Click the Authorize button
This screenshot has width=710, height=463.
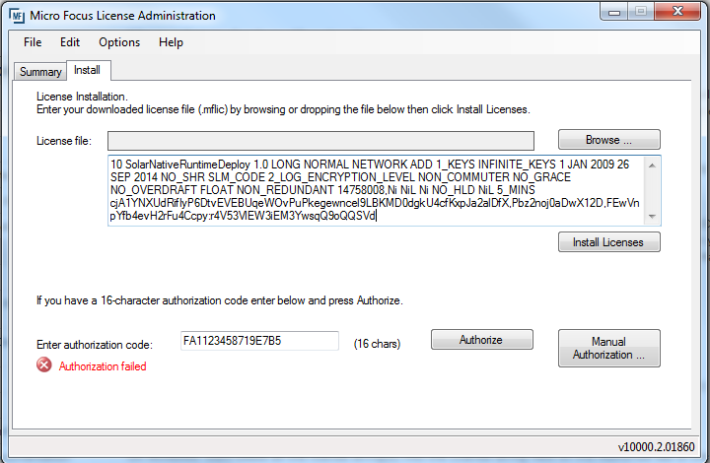481,340
